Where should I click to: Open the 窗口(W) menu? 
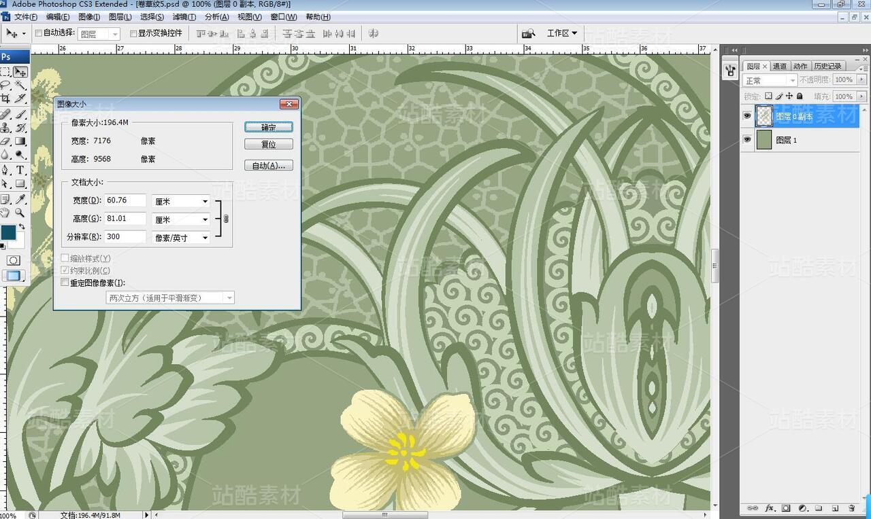pyautogui.click(x=284, y=17)
